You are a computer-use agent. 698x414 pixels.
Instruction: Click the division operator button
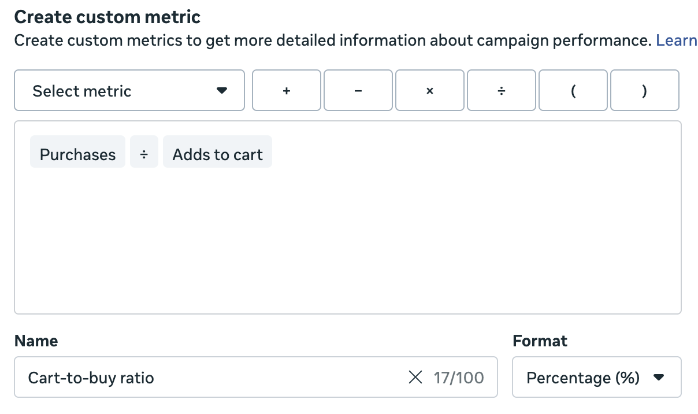pos(501,90)
